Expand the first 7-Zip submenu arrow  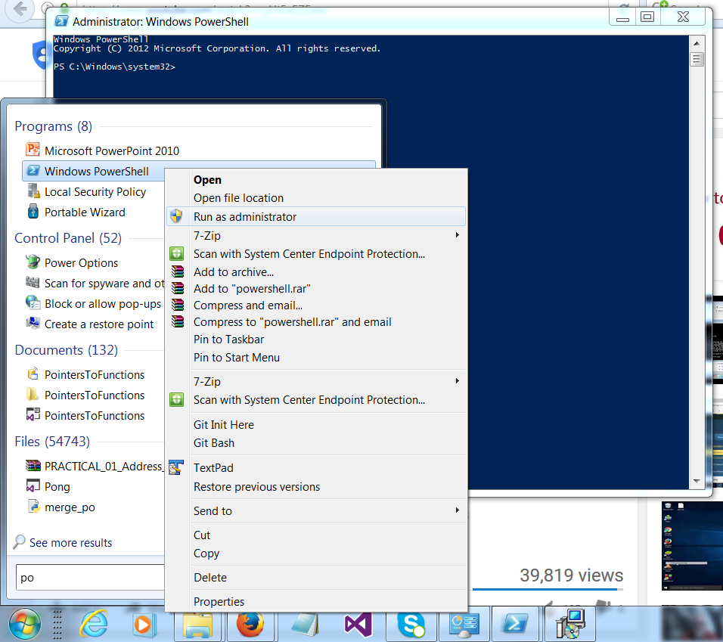click(457, 235)
